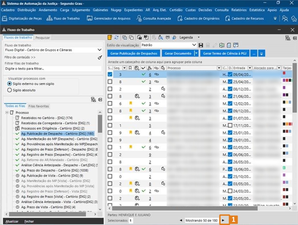Type in the Filtrar filas de trabalho field
The image size is (298, 225).
point(53,69)
